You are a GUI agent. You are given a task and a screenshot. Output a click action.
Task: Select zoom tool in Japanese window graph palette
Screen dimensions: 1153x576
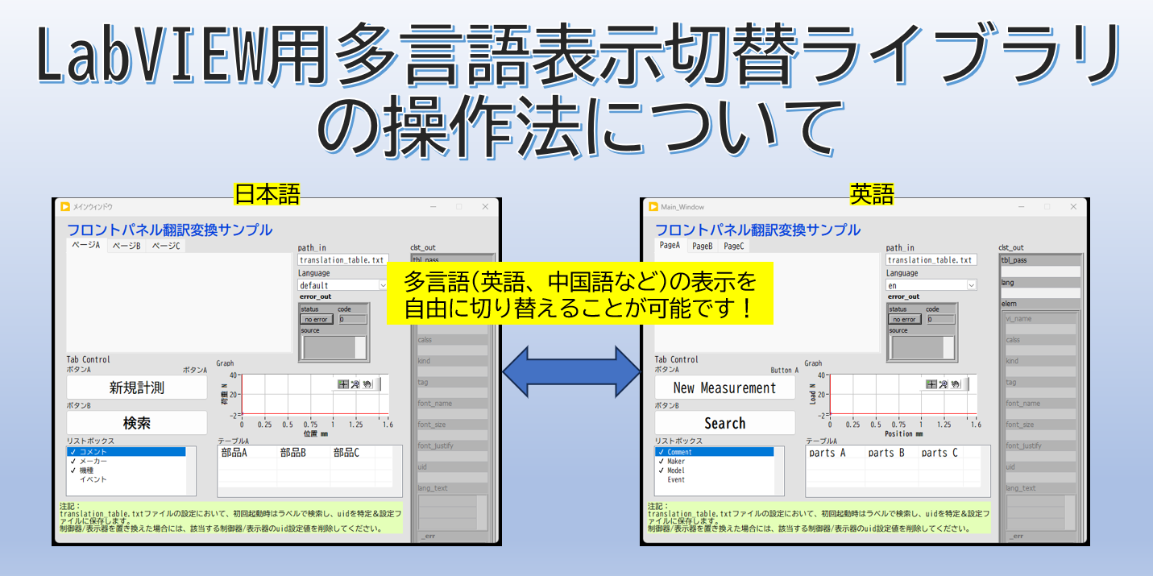[x=355, y=384]
